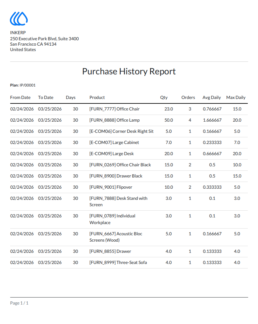258x324 pixels.
Task: Click the 250 Executive Park Blvd address line
Action: point(44,39)
